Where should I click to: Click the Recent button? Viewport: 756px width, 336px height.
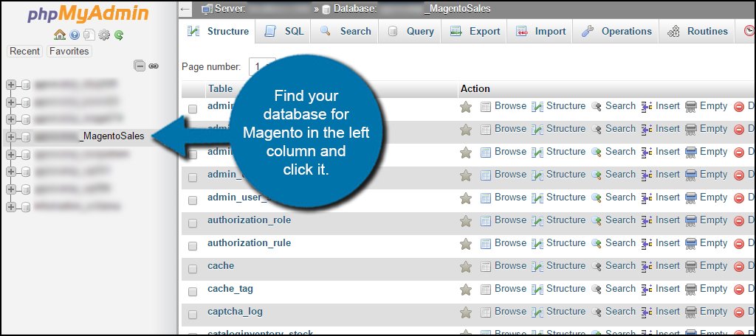[x=24, y=51]
